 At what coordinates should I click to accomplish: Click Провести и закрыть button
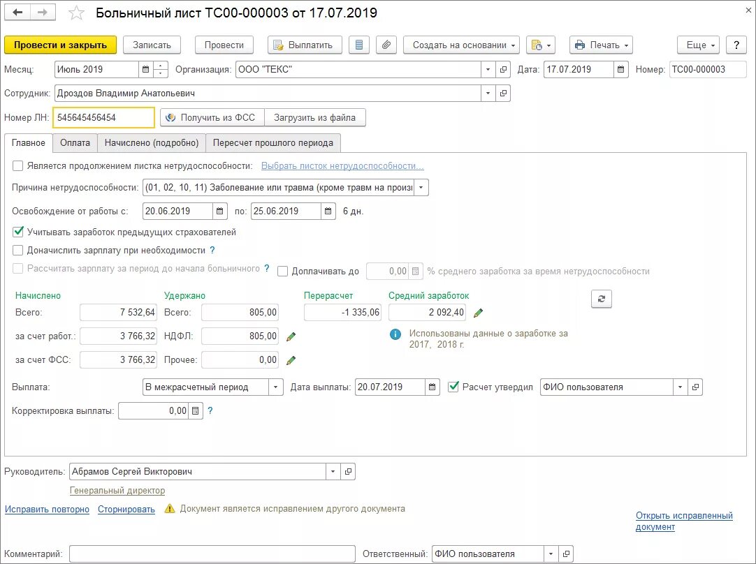[x=60, y=45]
